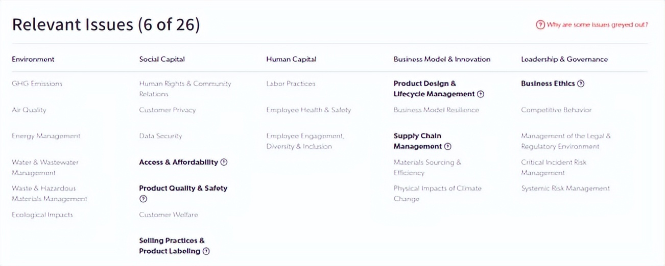Click the Environment column heading
Image resolution: width=665 pixels, height=266 pixels.
pos(33,59)
